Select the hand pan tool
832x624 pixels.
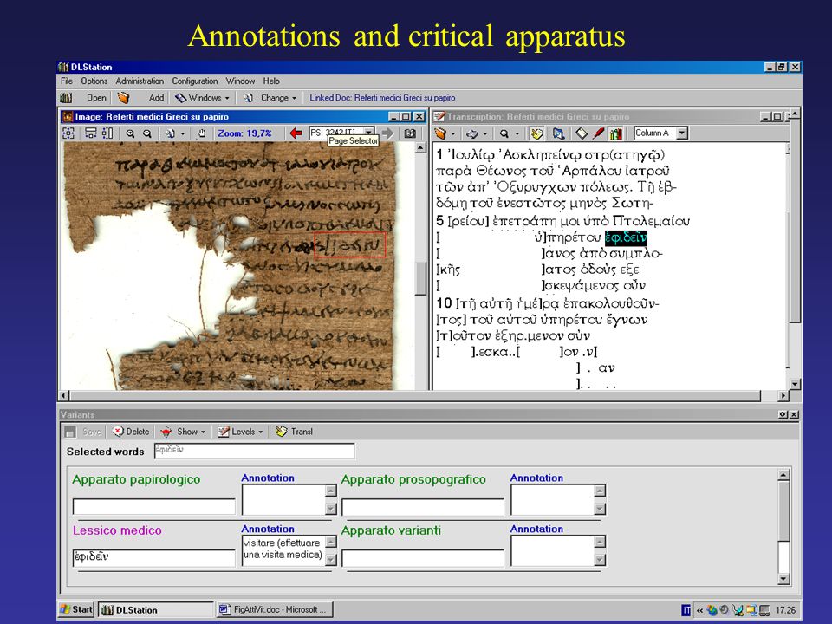(x=202, y=133)
